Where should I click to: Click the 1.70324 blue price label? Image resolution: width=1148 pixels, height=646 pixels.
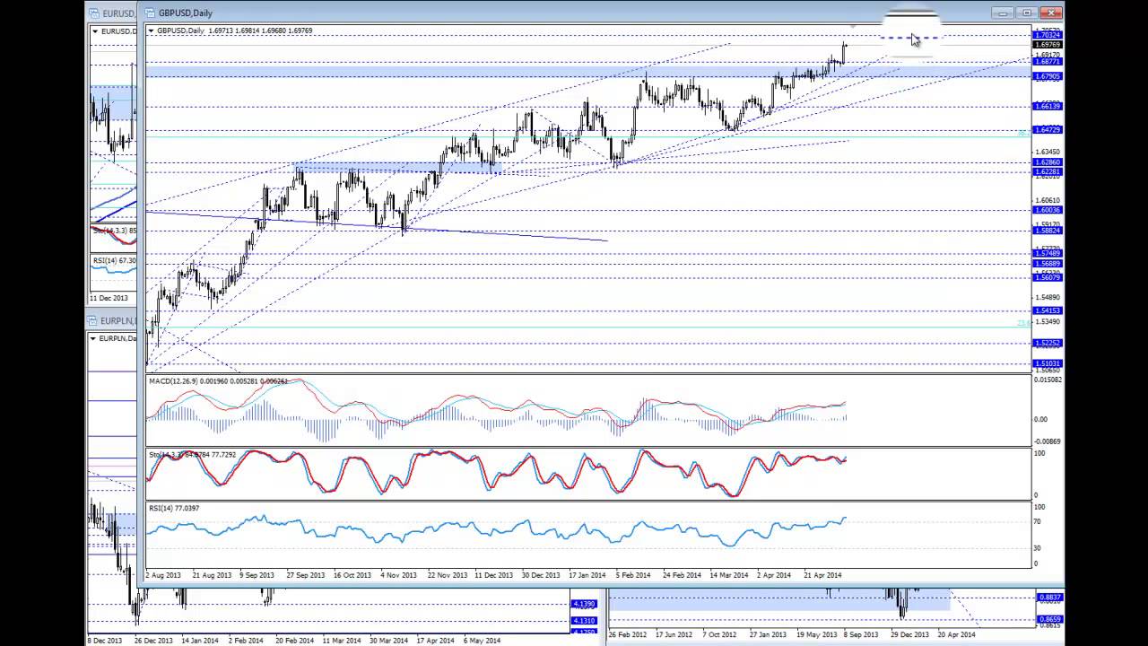[x=1048, y=35]
